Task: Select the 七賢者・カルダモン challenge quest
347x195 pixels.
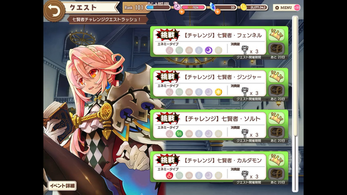Action: click(x=209, y=167)
